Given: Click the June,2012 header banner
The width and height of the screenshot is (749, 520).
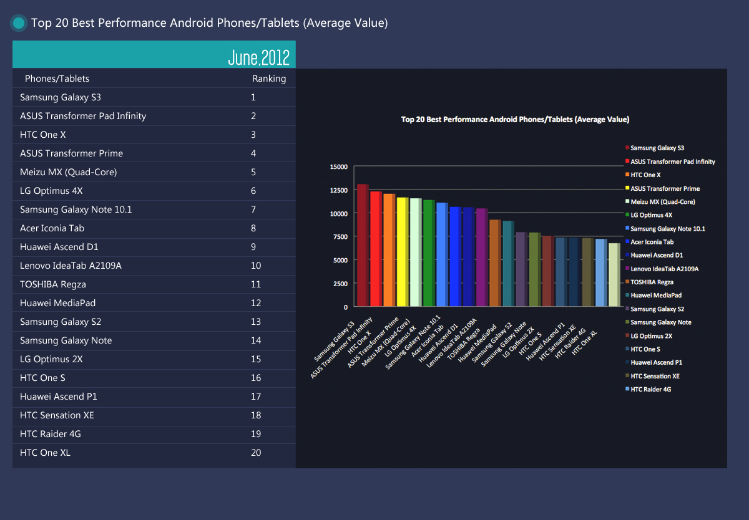Looking at the screenshot, I should [x=154, y=55].
